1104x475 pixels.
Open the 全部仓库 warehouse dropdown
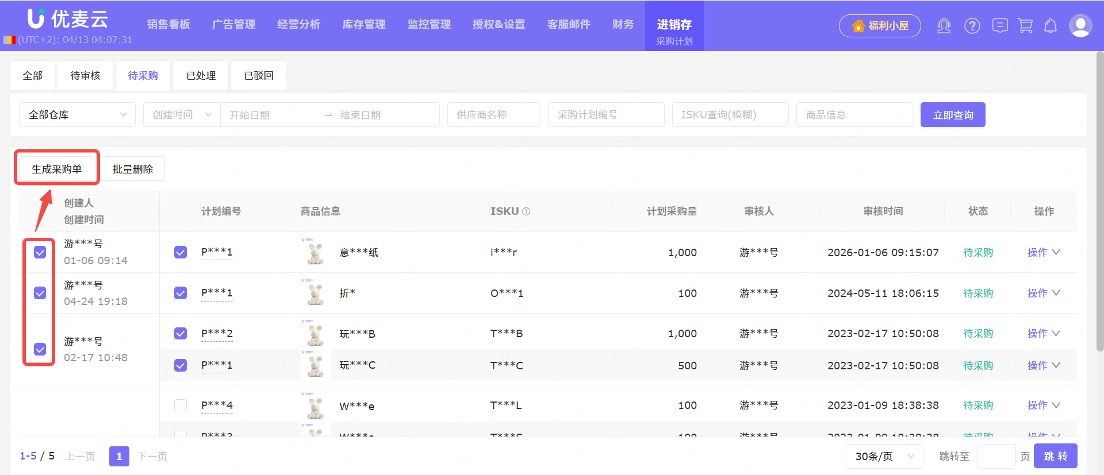(77, 115)
